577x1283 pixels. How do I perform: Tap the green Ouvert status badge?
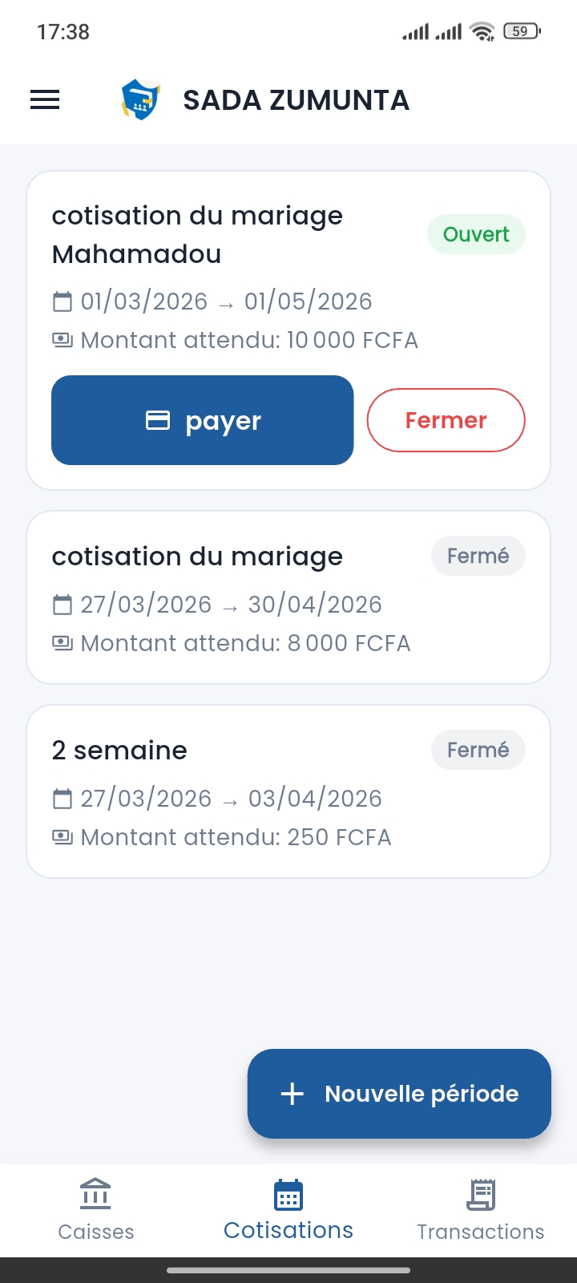[476, 234]
